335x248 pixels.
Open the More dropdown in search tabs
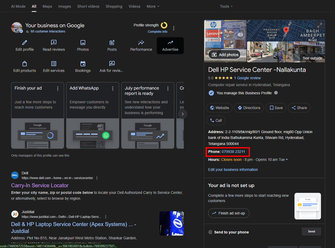pyautogui.click(x=153, y=6)
